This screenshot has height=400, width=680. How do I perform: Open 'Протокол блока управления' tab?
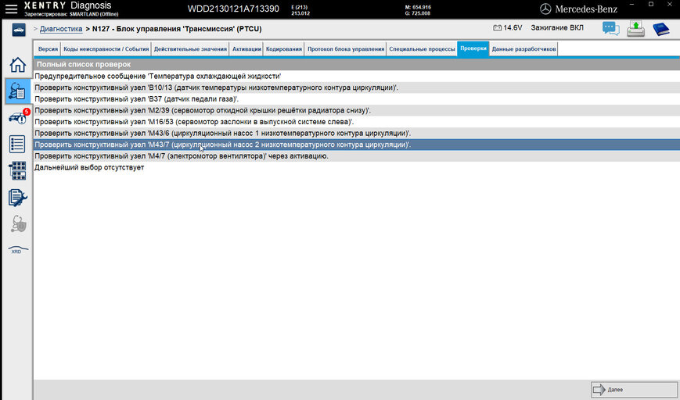(346, 49)
